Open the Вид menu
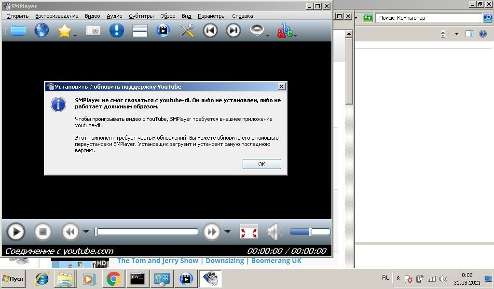Viewport: 494px width, 289px height. (187, 16)
